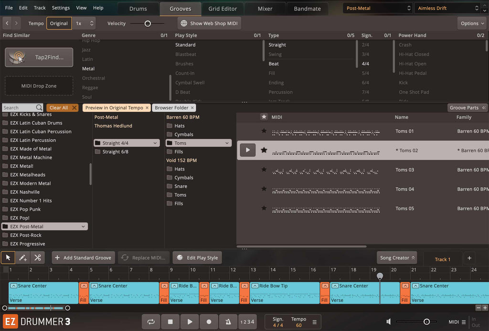The height and width of the screenshot is (331, 489).
Task: Open the Track menu
Action: point(40,8)
